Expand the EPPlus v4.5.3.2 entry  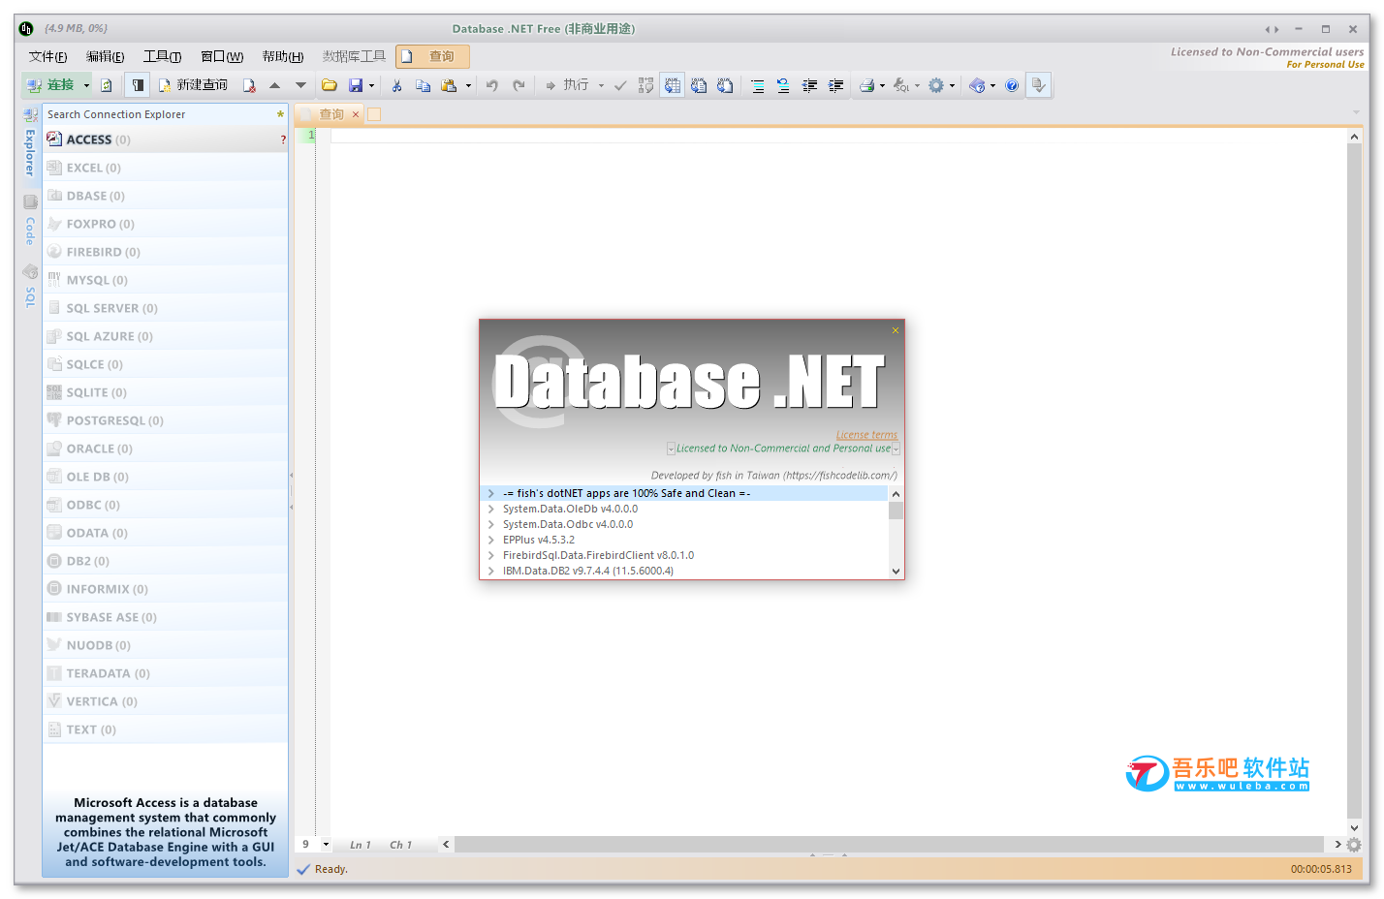pos(491,540)
